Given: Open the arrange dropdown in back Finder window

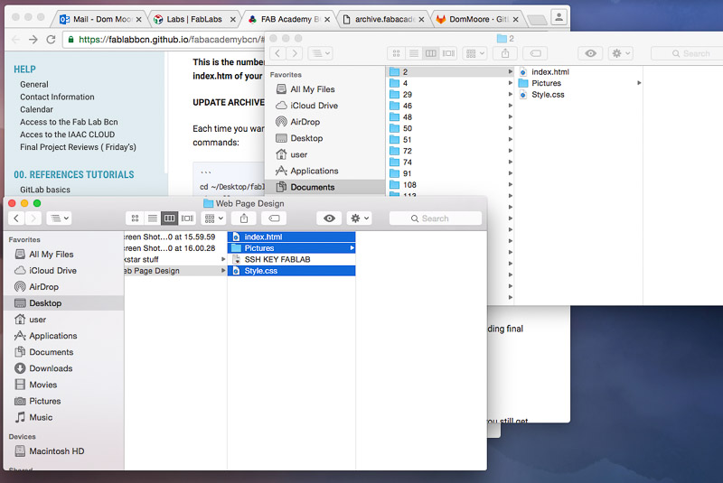Looking at the screenshot, I should click(475, 53).
